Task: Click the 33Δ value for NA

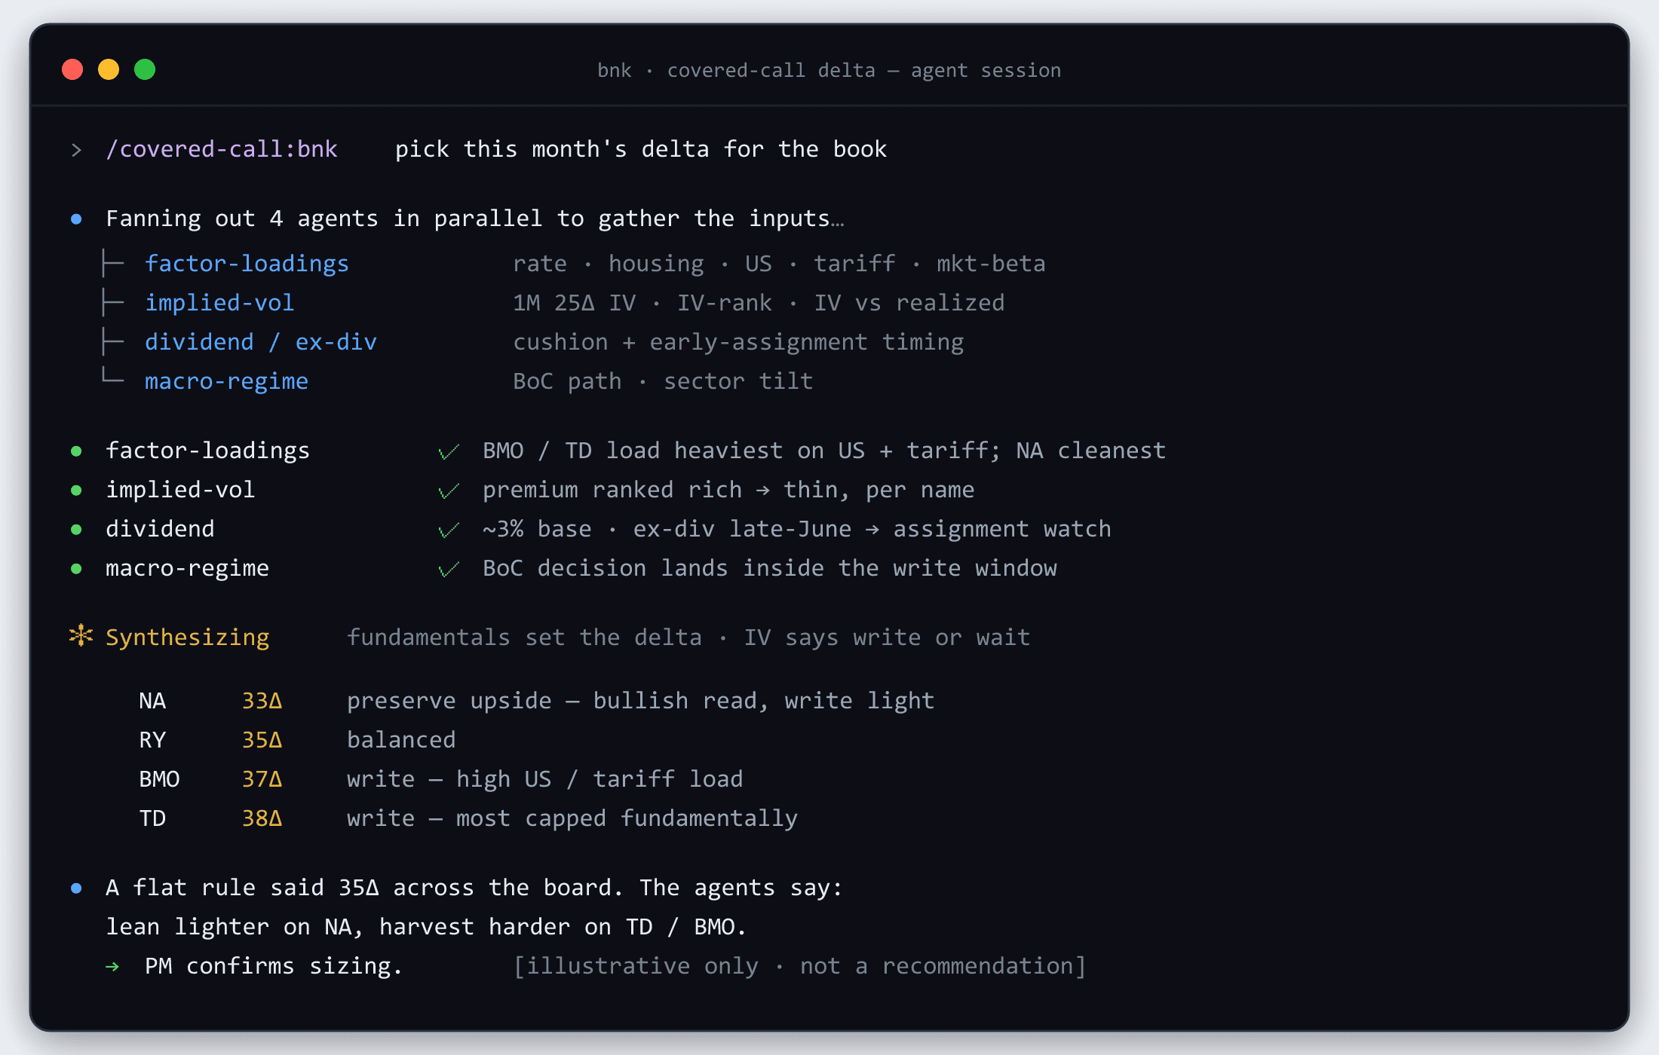Action: [262, 701]
